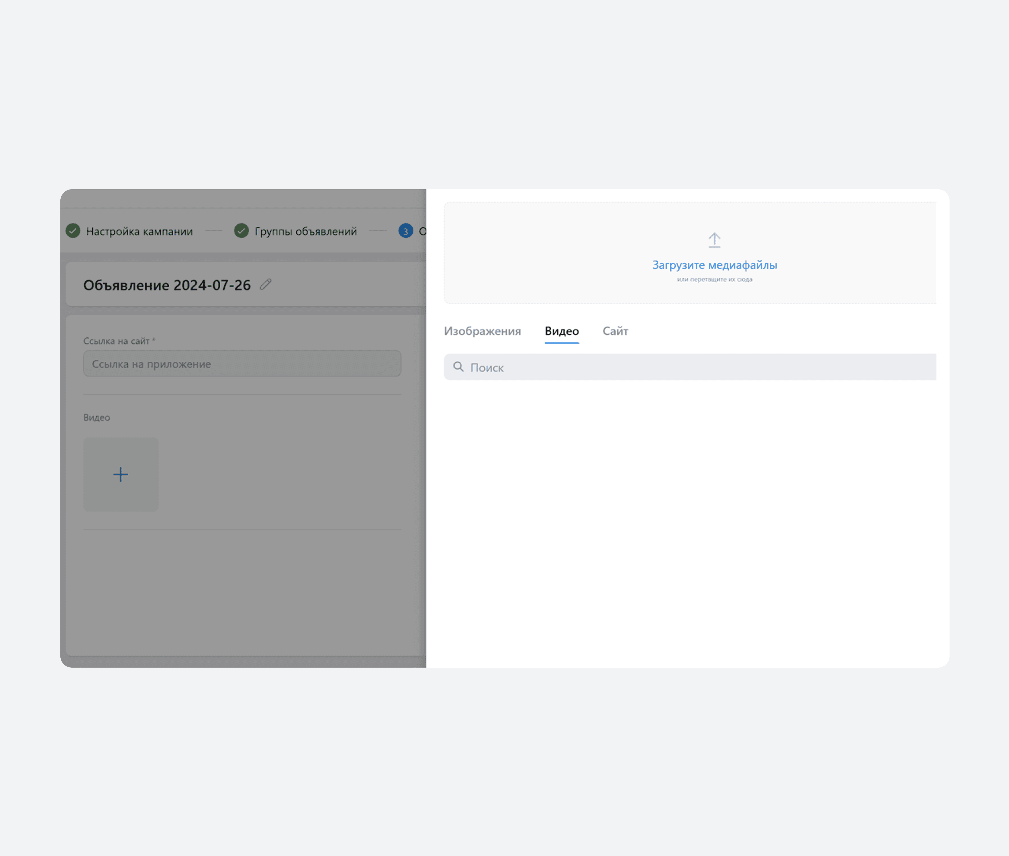Image resolution: width=1009 pixels, height=856 pixels.
Task: Go to the Группы объявлений step label
Action: point(306,232)
